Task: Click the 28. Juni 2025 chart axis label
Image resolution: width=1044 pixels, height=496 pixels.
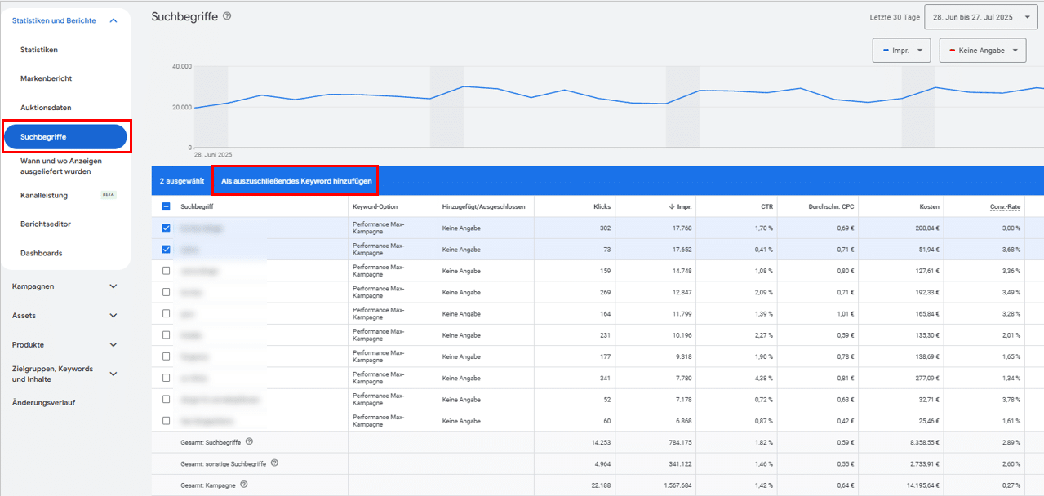Action: click(x=213, y=154)
